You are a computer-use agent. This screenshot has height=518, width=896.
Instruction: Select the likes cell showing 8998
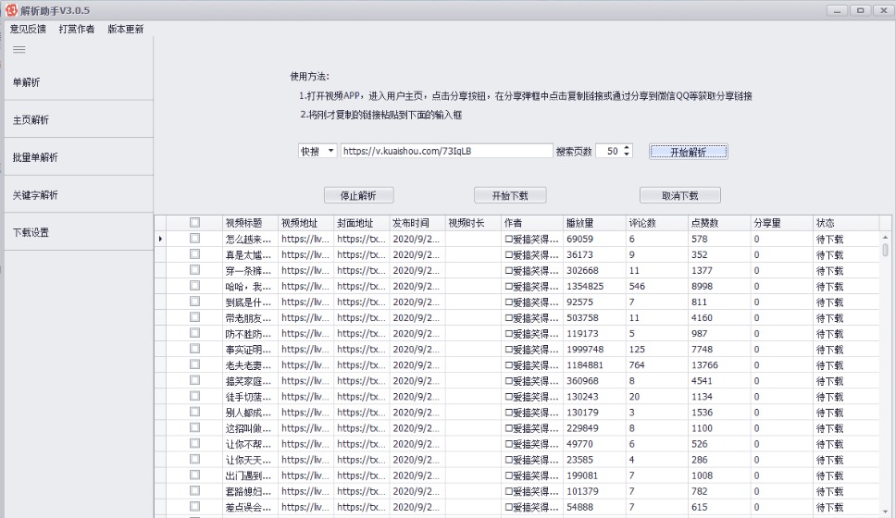tap(719, 286)
